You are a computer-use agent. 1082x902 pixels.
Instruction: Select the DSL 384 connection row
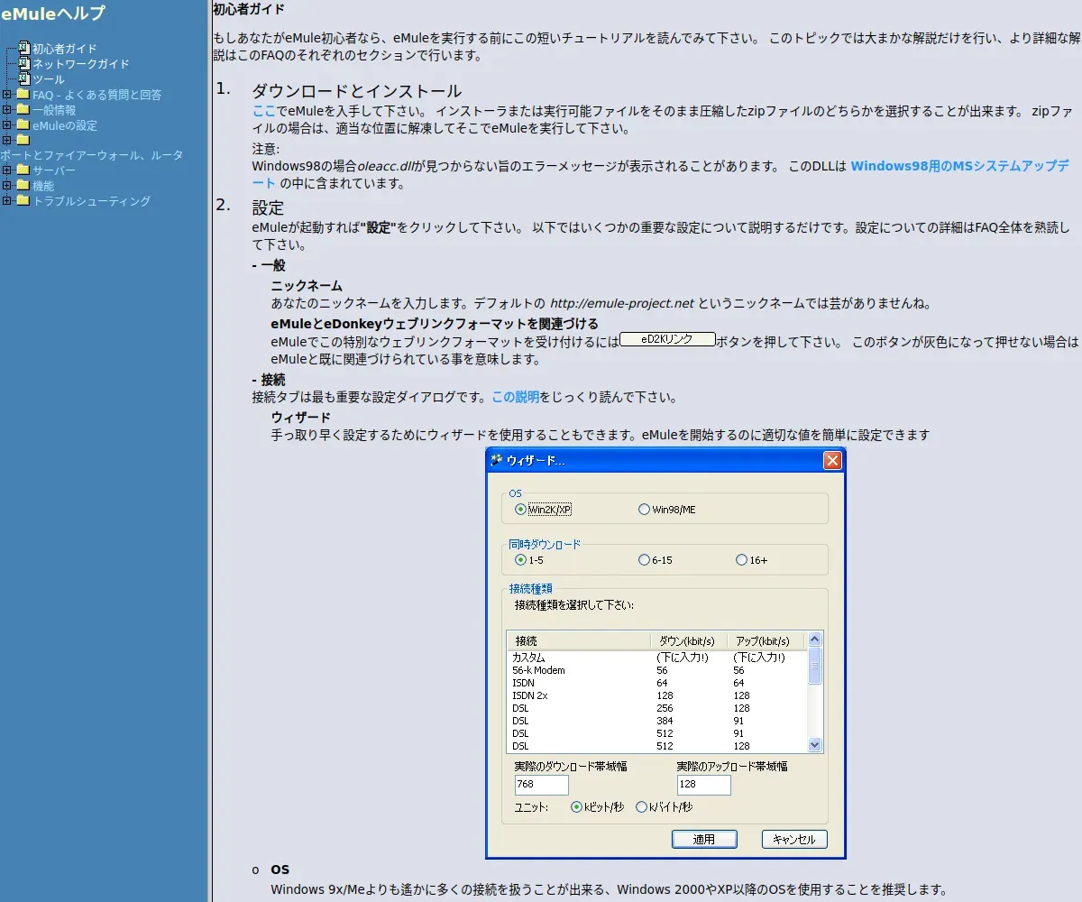pos(656,721)
